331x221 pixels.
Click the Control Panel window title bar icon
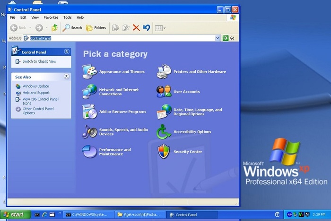10,9
